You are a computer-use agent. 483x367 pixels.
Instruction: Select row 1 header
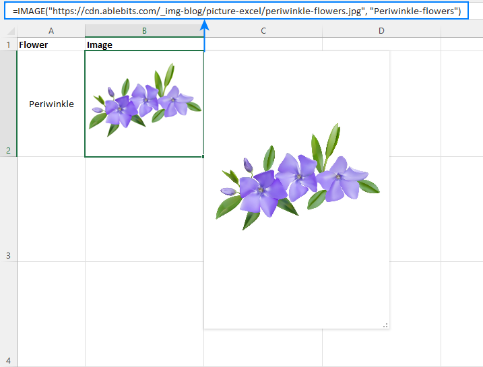[8, 44]
